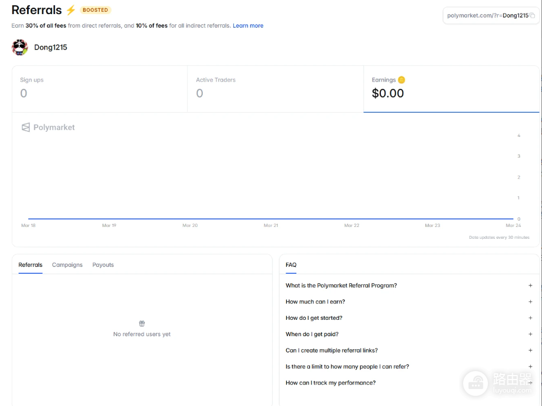The width and height of the screenshot is (542, 406).
Task: Expand 'Is there a limit' FAQ question
Action: [409, 367]
